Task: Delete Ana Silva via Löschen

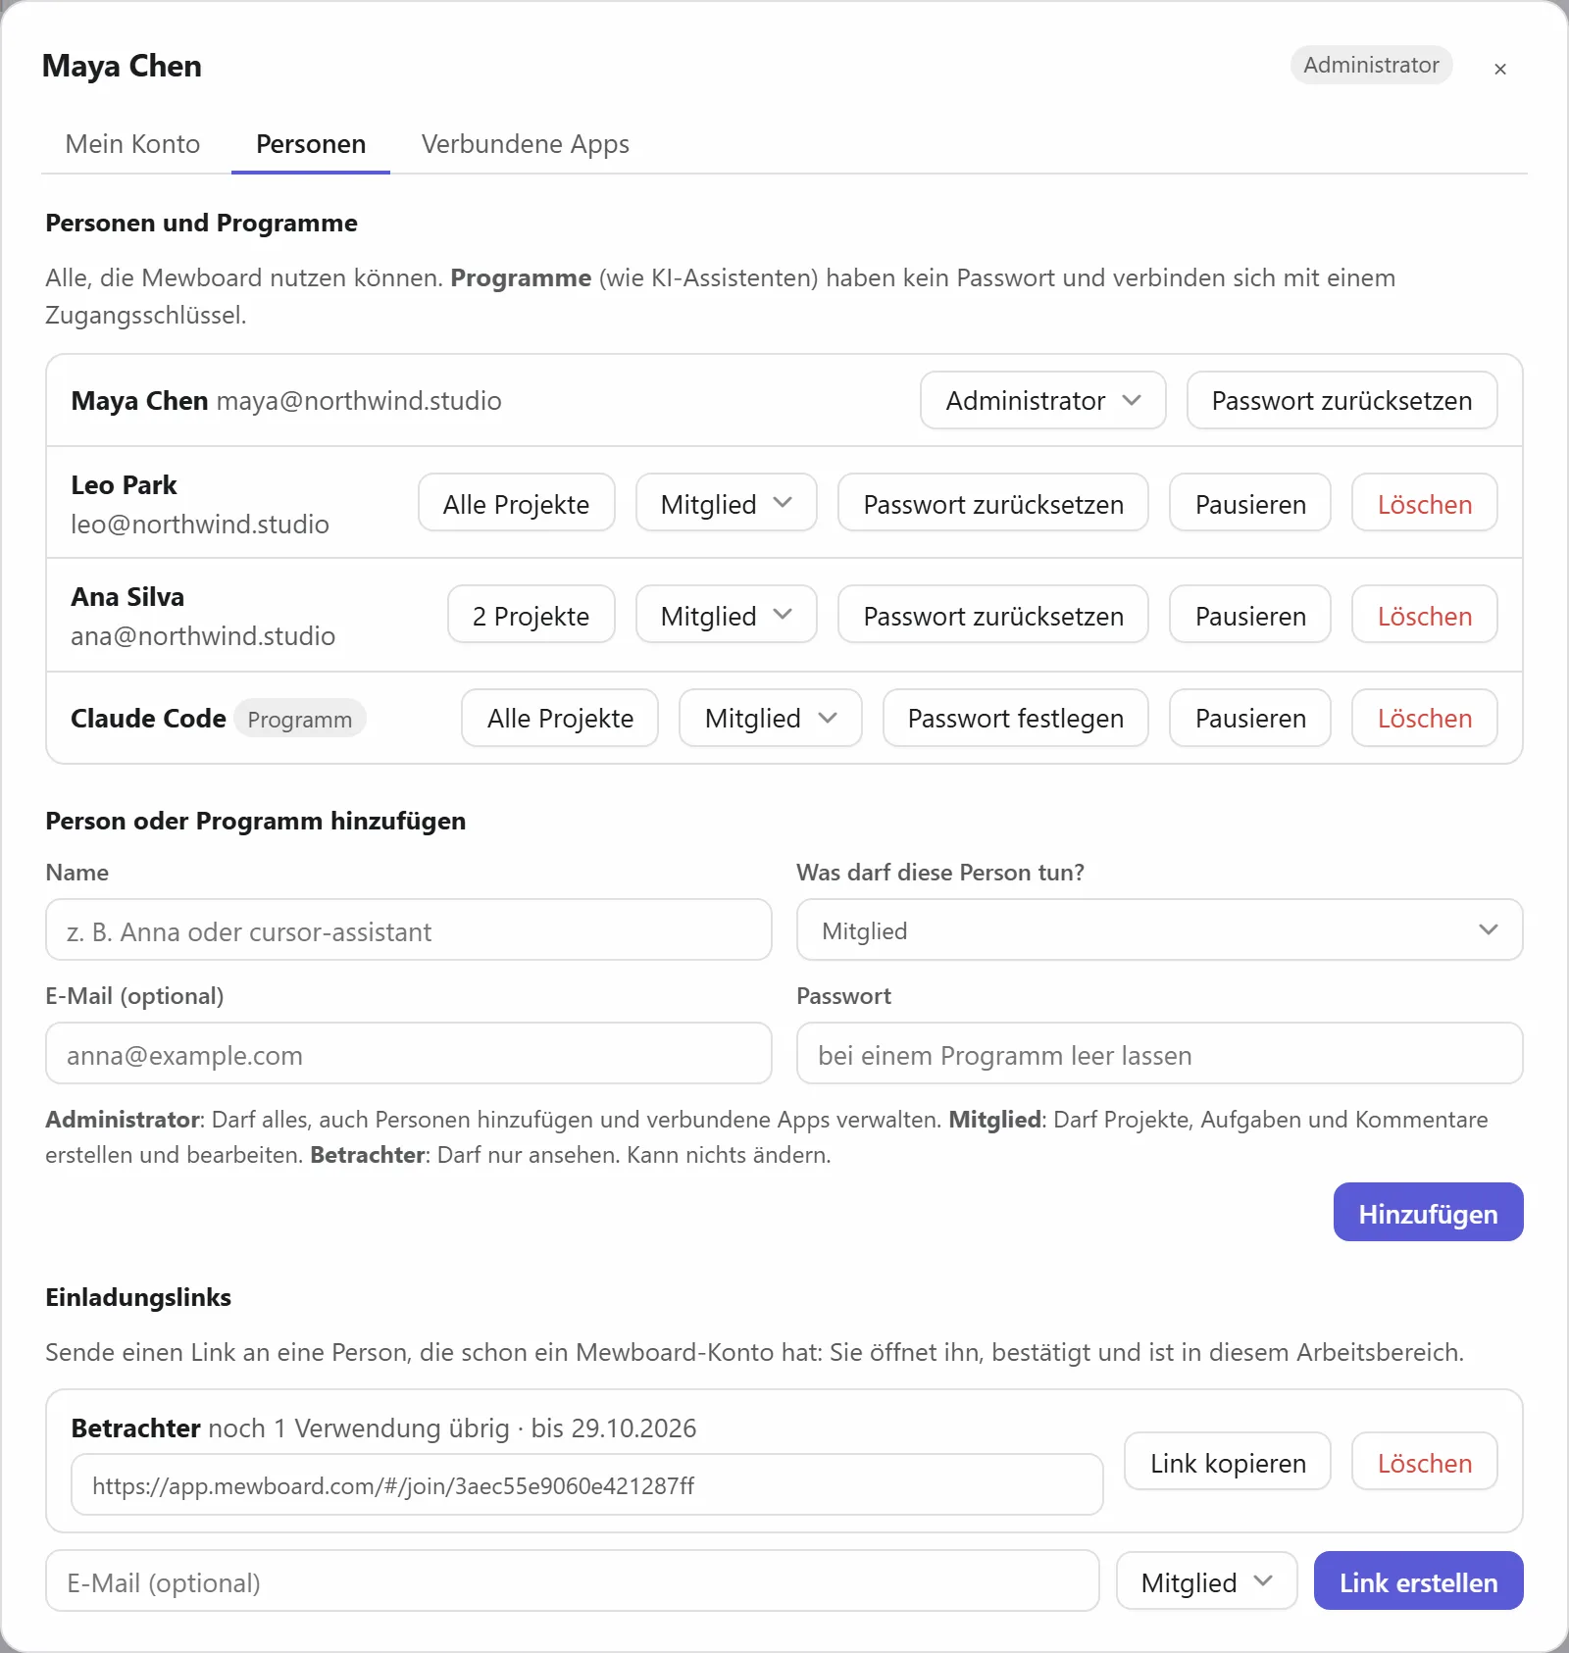Action: click(x=1424, y=615)
